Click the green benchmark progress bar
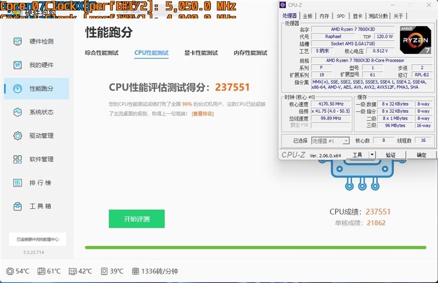This screenshot has height=283, width=438. pyautogui.click(x=256, y=247)
